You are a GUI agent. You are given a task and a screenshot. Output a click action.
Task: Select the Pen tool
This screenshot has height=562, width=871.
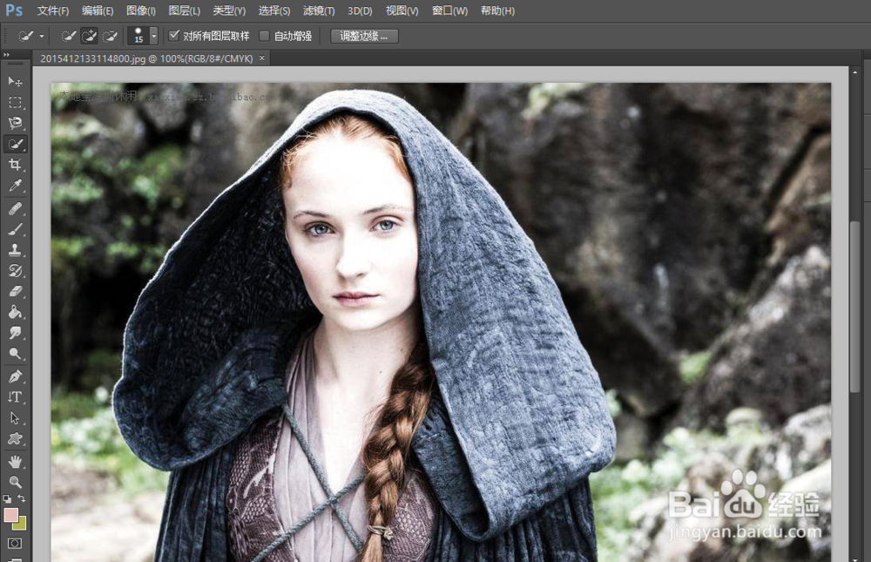click(15, 376)
